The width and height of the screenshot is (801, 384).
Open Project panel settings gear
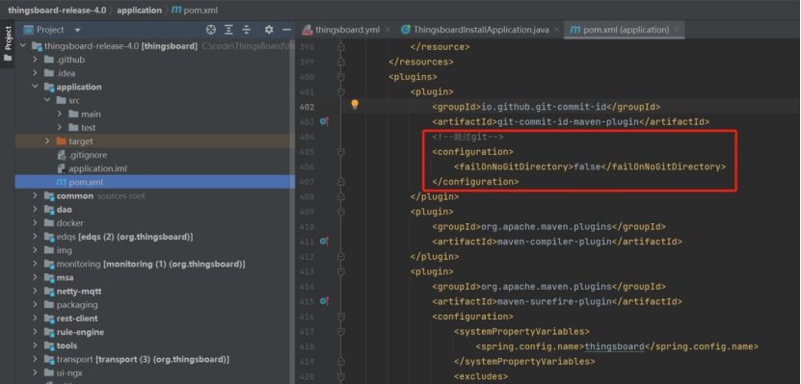coord(269,30)
